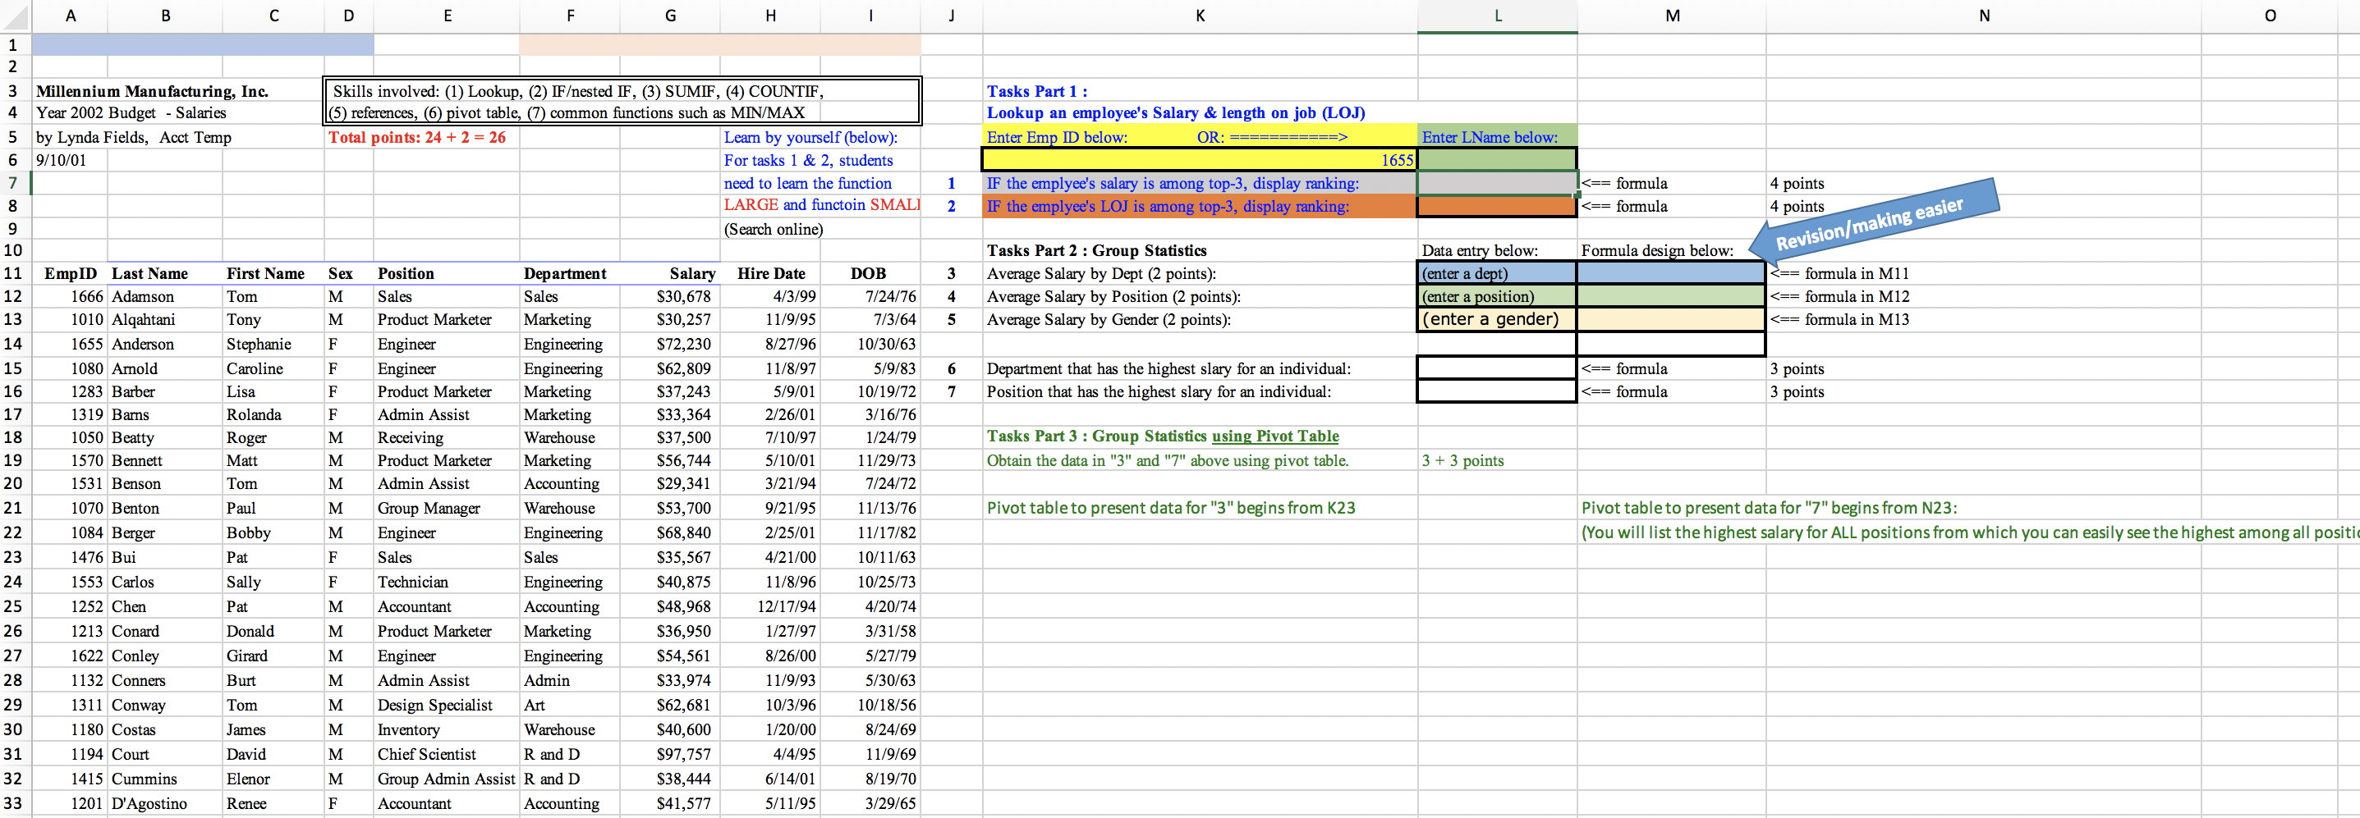2360x818 pixels.
Task: Click 'Enter LName below:' label
Action: pos(1490,137)
